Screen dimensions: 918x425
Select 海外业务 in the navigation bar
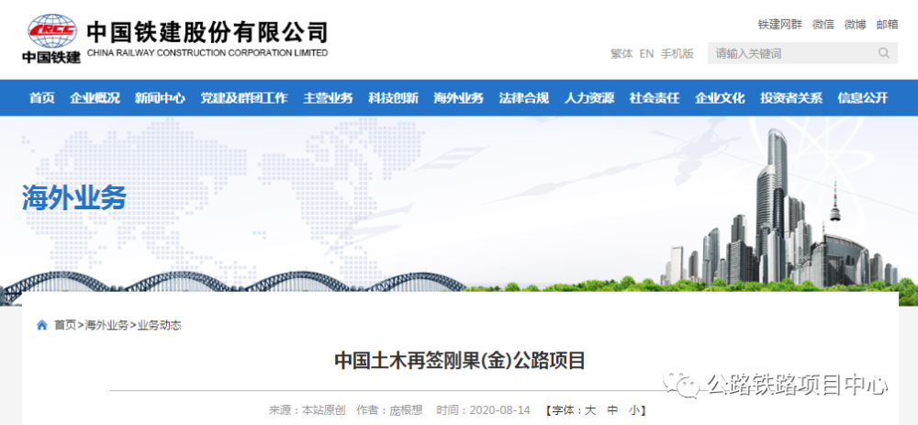[x=458, y=98]
